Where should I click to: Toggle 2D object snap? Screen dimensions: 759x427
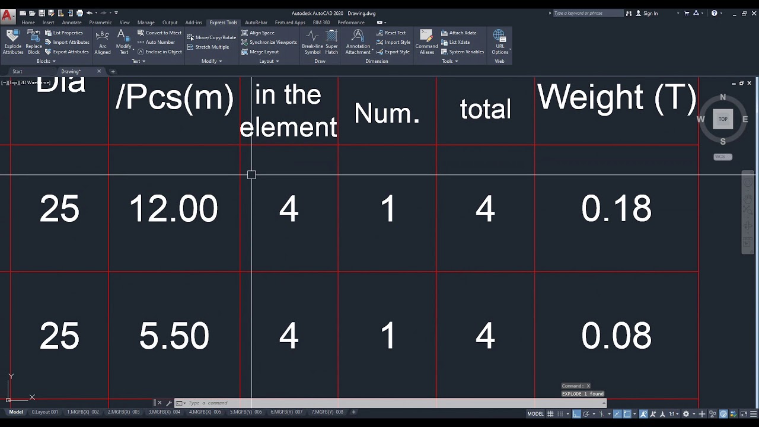tap(627, 414)
